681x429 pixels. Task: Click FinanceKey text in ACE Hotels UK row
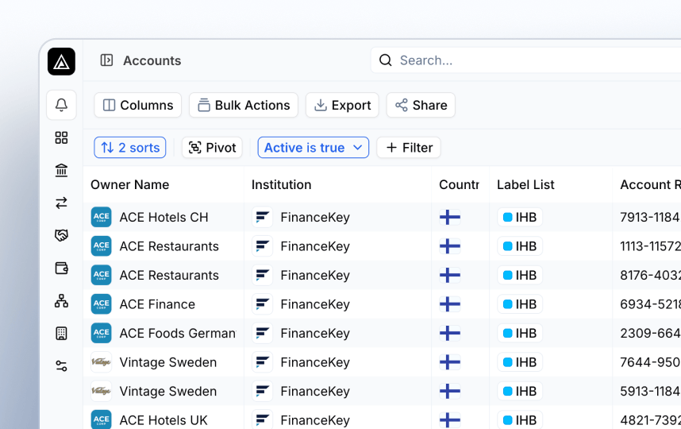click(315, 420)
